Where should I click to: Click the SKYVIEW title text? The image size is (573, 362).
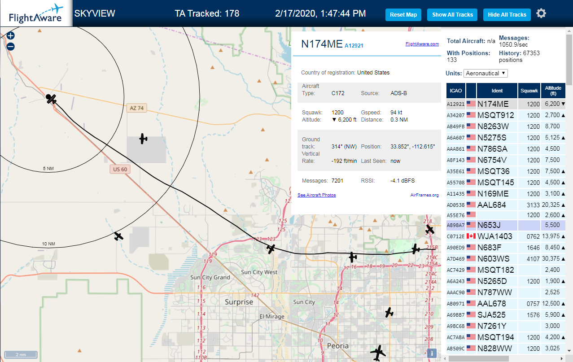pyautogui.click(x=95, y=13)
